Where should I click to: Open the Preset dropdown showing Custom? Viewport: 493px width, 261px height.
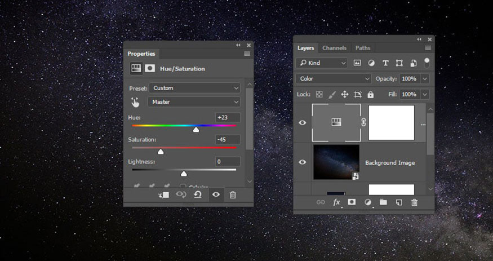coord(194,88)
